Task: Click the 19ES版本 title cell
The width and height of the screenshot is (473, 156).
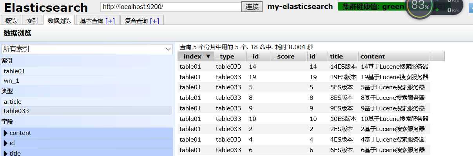Action: (343, 77)
